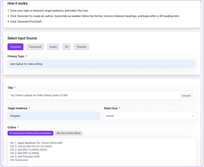This screenshot has height=167, width=204.
Task: Select the Keyword input source
Action: 15,47
